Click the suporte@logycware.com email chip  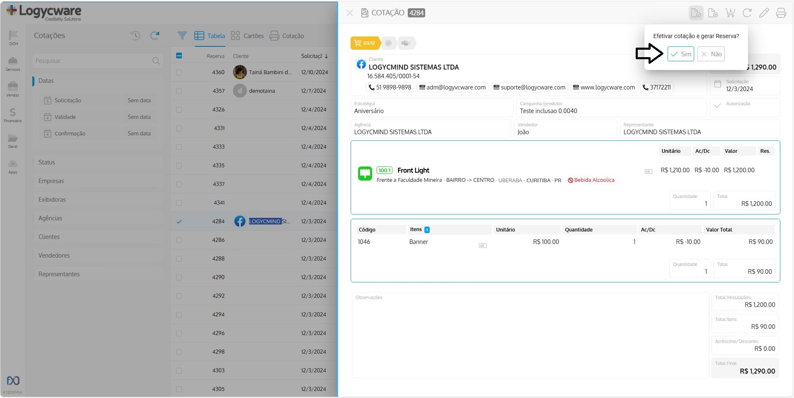529,87
